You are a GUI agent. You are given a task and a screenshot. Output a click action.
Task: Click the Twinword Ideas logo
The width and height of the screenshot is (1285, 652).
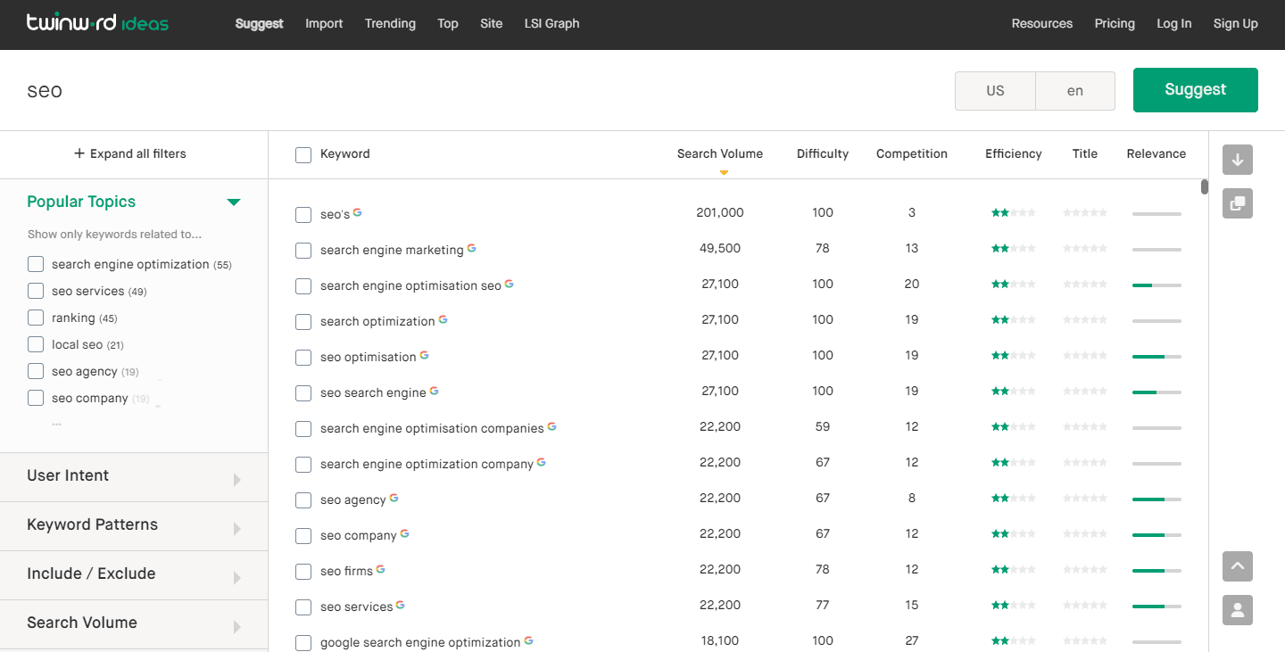point(97,22)
